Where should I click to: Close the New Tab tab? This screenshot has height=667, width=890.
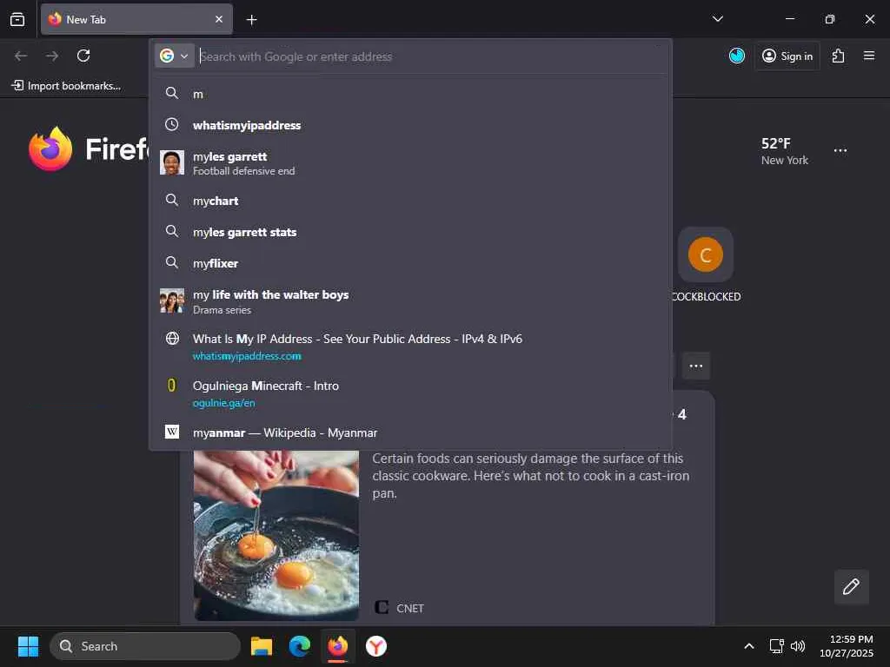point(218,19)
